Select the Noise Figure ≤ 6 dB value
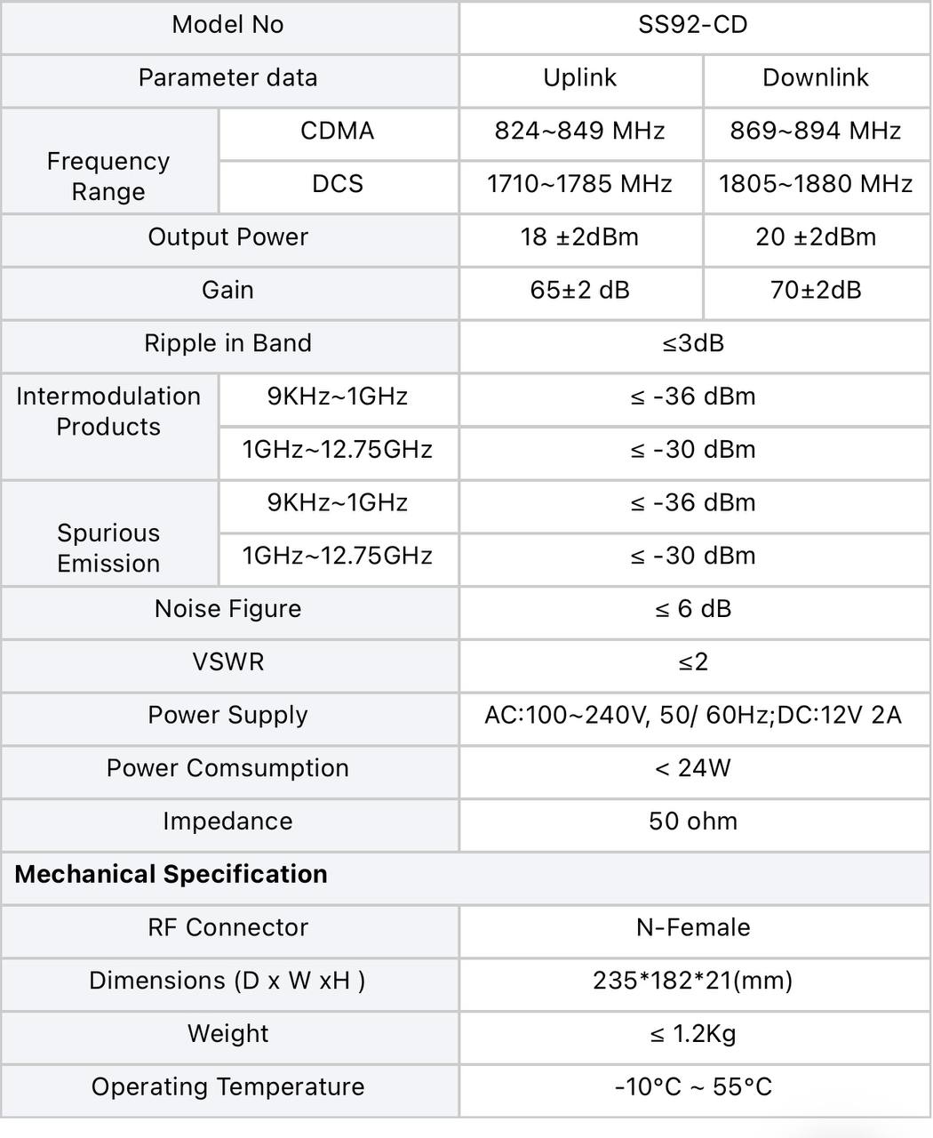Viewport: 933px width, 1138px height. pos(694,609)
